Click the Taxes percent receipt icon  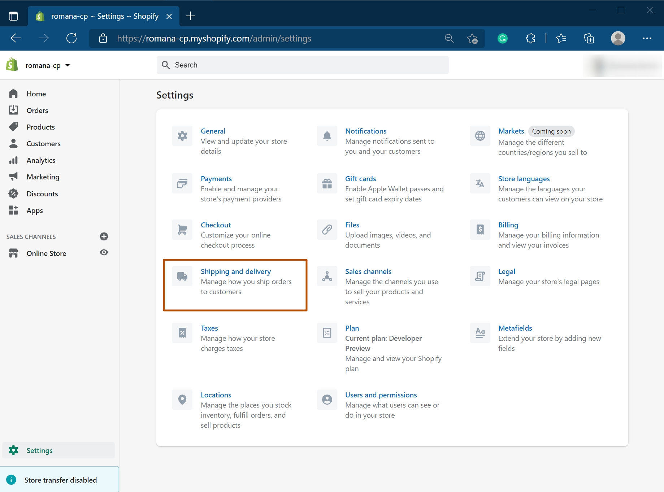click(182, 333)
